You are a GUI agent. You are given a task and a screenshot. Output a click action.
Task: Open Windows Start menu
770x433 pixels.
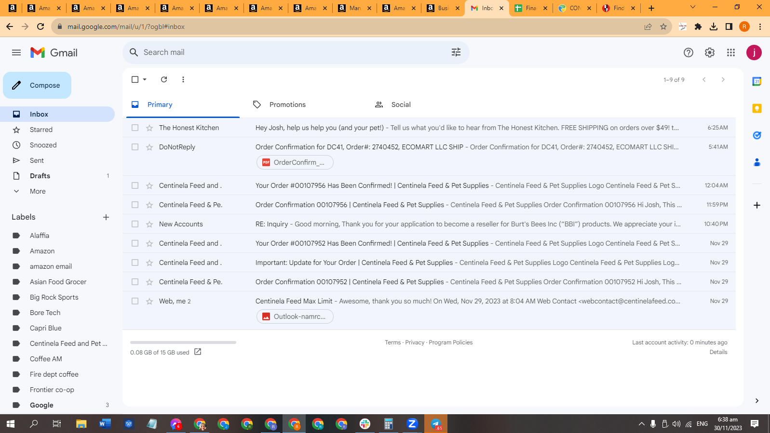pyautogui.click(x=11, y=424)
